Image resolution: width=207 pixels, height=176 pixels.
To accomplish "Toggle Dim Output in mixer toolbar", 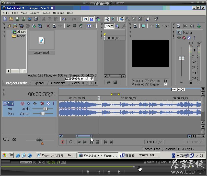I will (192, 26).
